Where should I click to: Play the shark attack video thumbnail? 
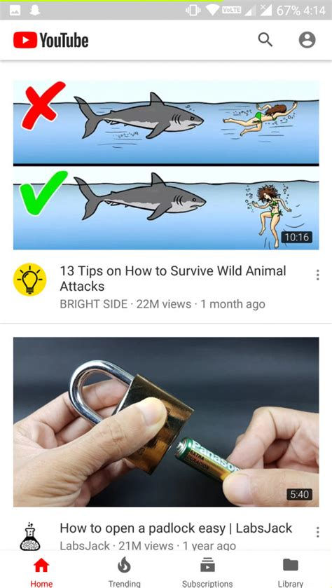[166, 165]
